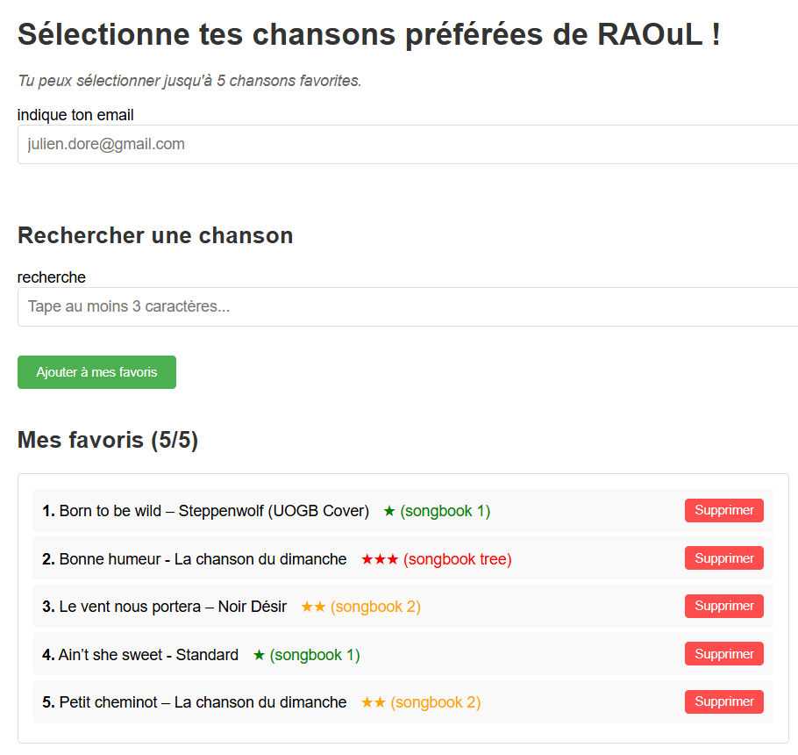798x755 pixels.
Task: Supprimer Le vent nous portera
Action: tap(724, 606)
